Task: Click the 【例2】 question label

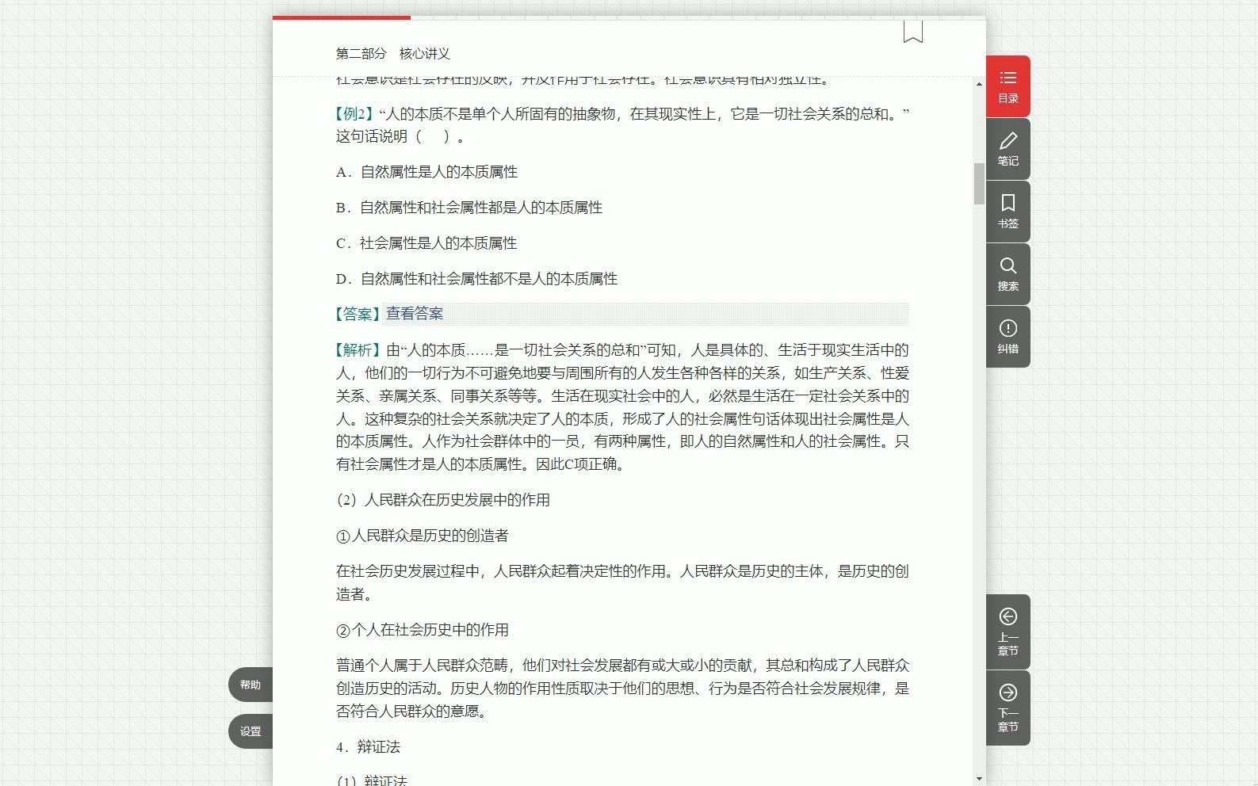Action: (354, 114)
